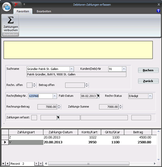Screen dimensions: 162x167
Task: Click the red X quick access icon
Action: [x=16, y=4]
